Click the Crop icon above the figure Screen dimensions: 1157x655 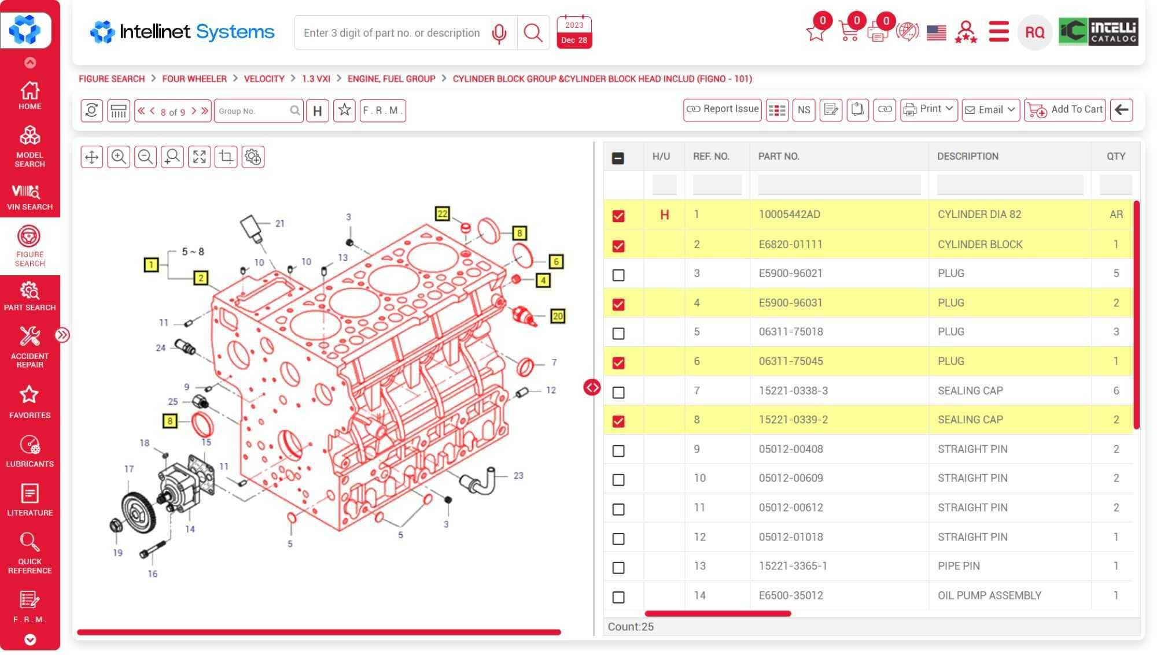coord(226,156)
